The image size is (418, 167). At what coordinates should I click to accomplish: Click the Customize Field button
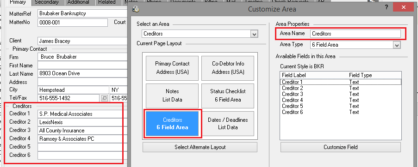tap(340, 147)
